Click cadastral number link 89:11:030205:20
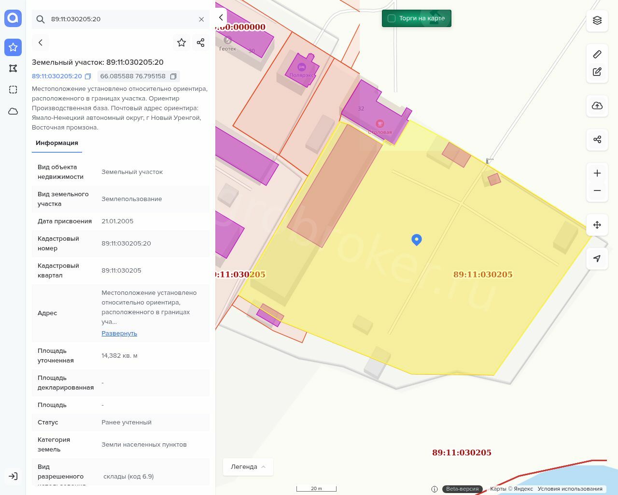 57,76
